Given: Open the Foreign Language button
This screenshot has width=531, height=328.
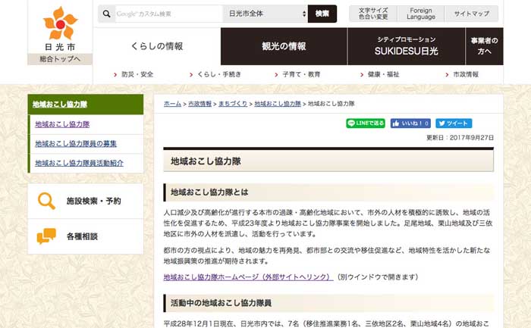Looking at the screenshot, I should (x=421, y=14).
